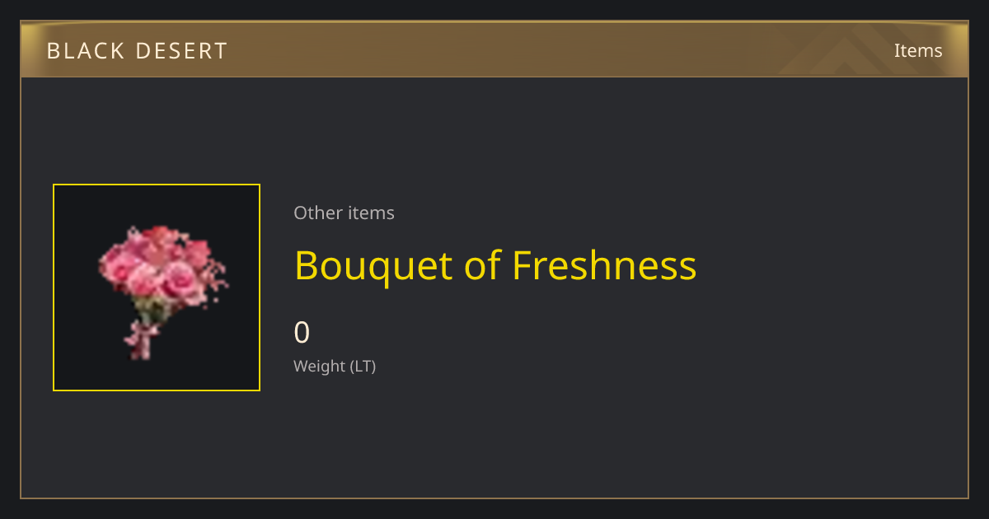Click the Bouquet of Freshness title
989x519 pixels.
click(495, 266)
